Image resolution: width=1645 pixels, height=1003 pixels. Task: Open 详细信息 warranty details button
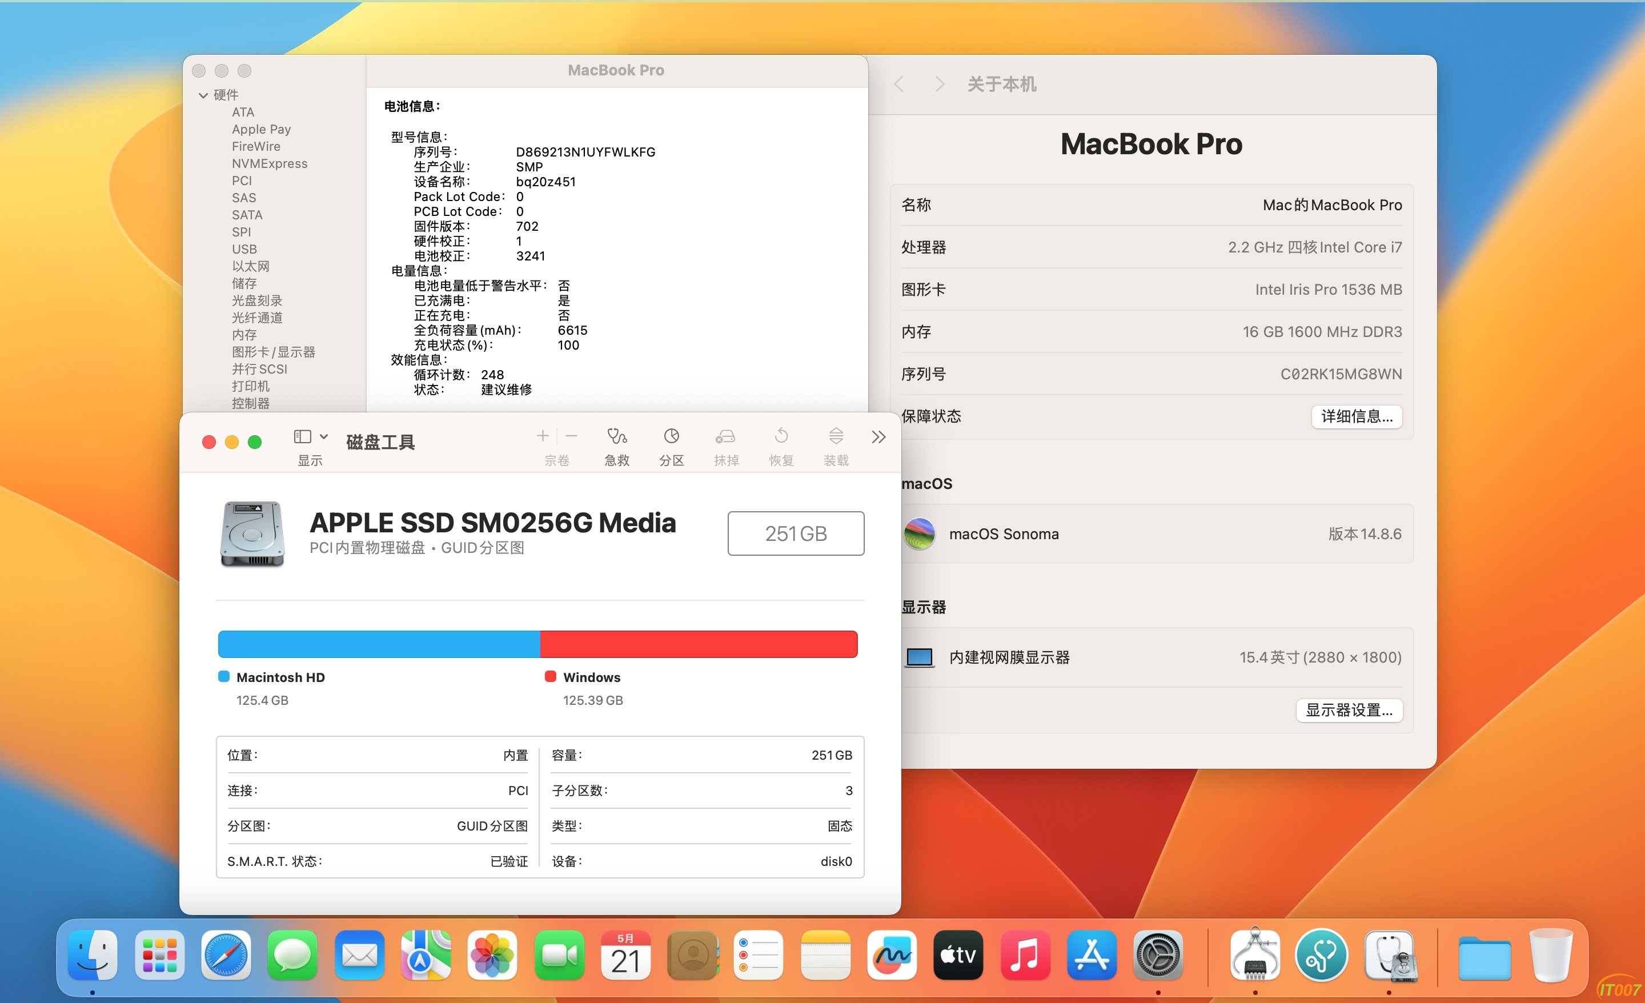pos(1357,417)
